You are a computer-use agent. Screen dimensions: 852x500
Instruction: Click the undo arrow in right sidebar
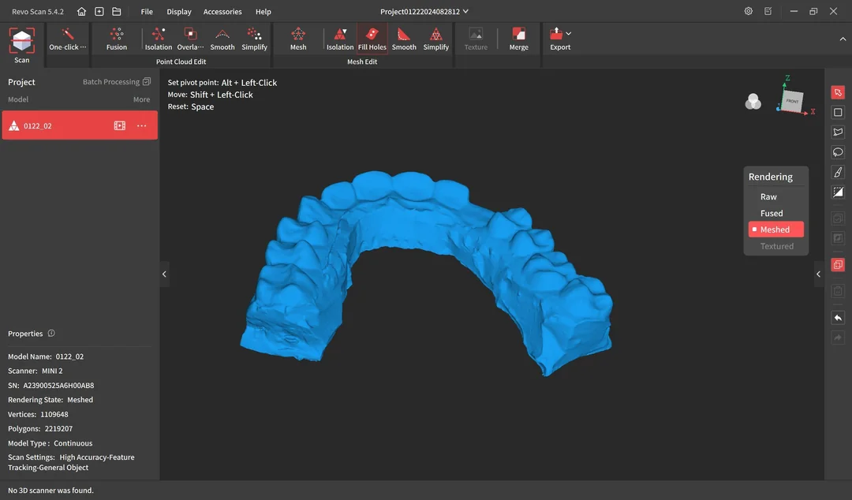point(838,318)
